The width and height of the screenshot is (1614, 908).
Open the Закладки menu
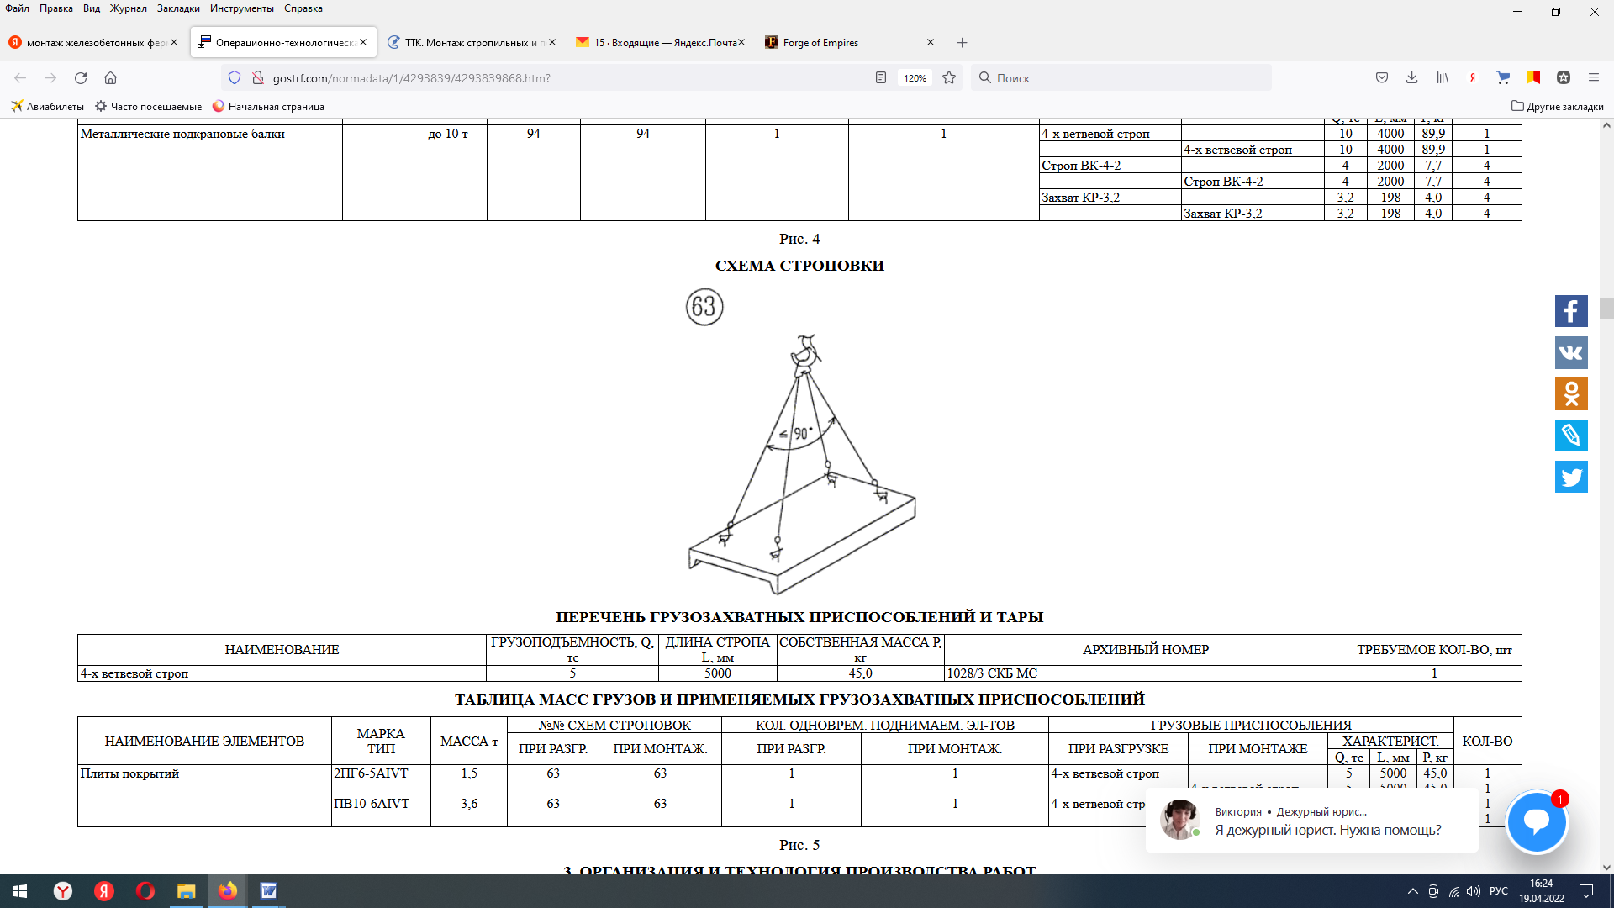coord(178,8)
